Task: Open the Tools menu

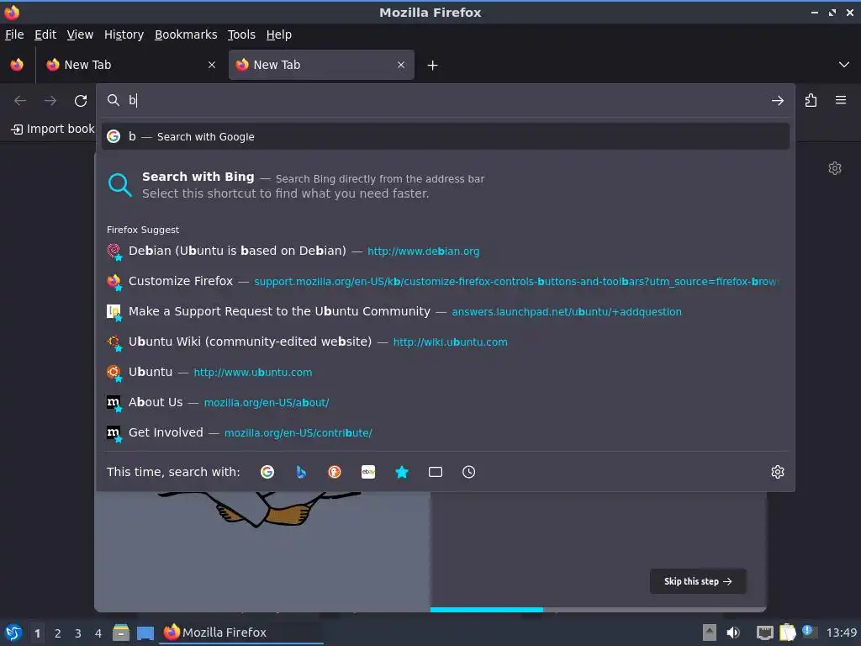Action: [x=241, y=34]
